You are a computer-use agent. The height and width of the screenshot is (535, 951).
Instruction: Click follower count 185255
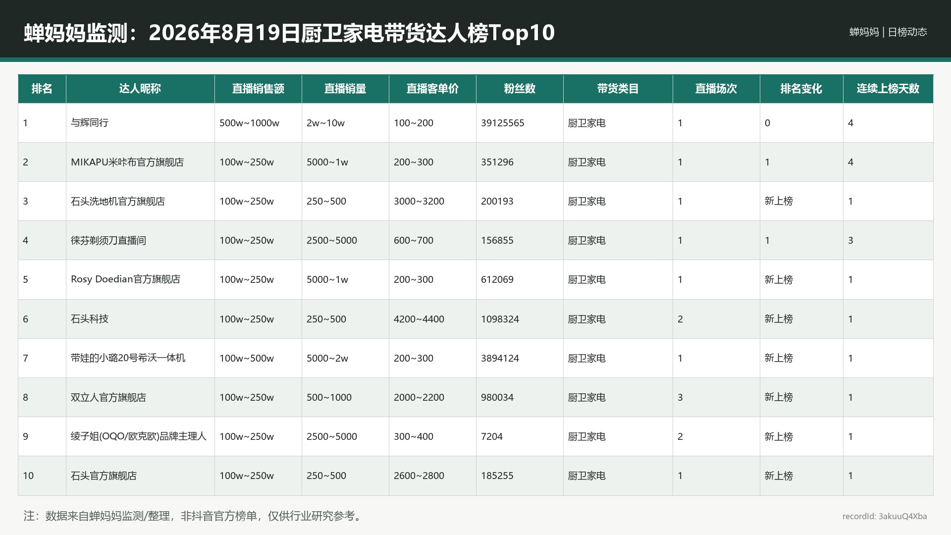(497, 476)
